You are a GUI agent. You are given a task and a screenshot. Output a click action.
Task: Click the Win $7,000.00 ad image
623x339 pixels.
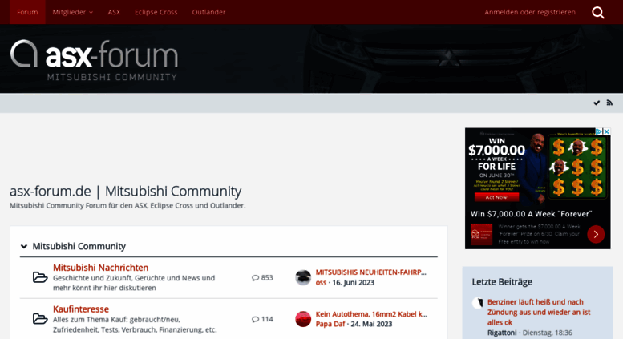click(537, 167)
